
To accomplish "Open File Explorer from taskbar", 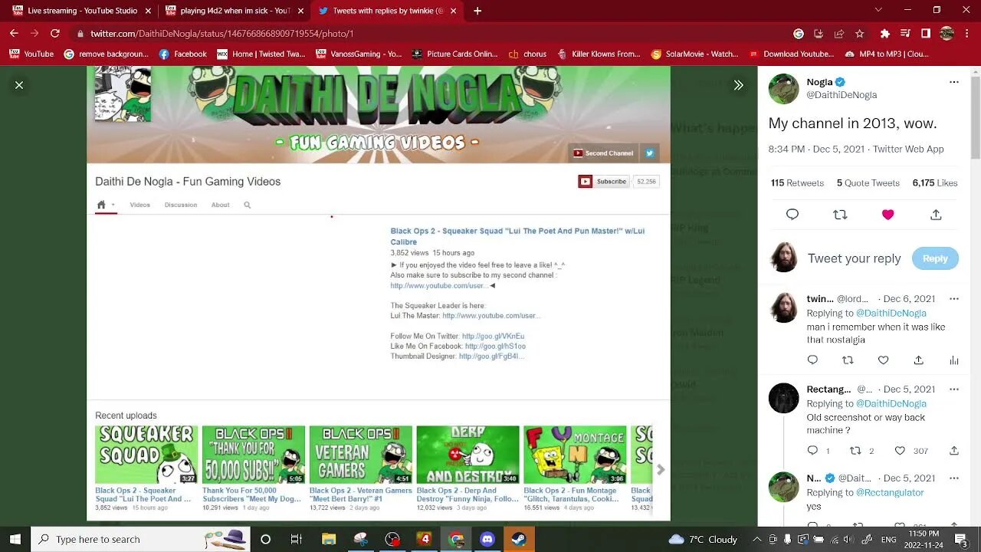I will 328,539.
